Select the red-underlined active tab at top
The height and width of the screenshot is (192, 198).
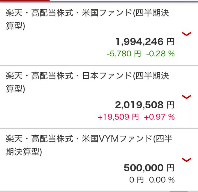pos(25,1)
